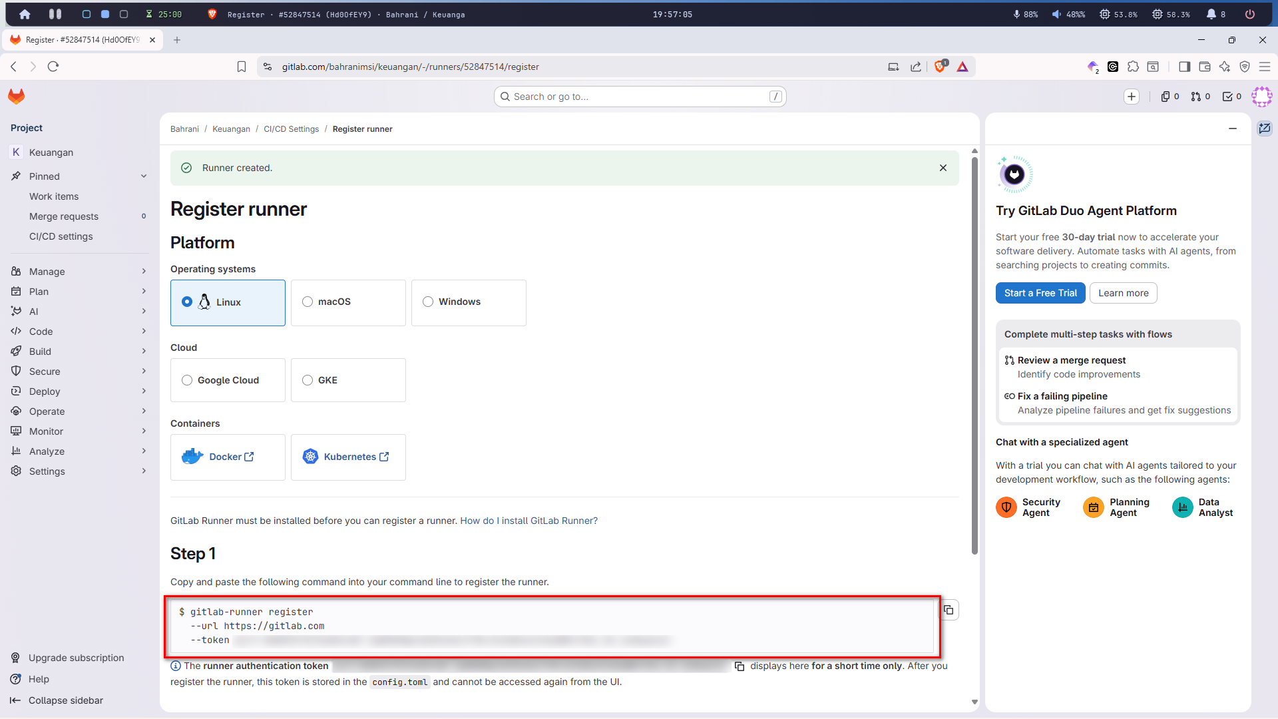Screen dimensions: 1278x719
Task: Open Merge requests in sidebar
Action: (80, 216)
